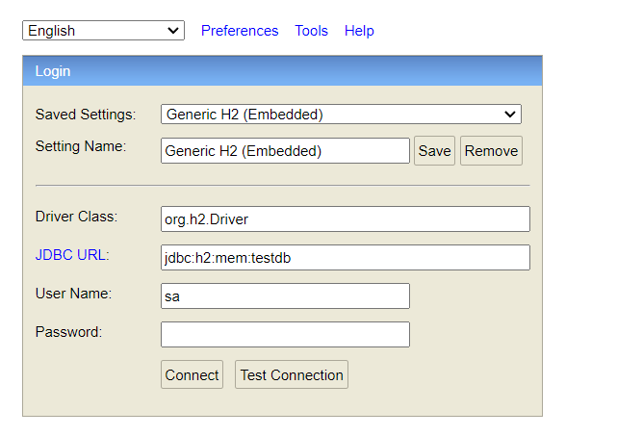This screenshot has height=436, width=617.
Task: Follow the JDBC URL link label
Action: (x=72, y=255)
